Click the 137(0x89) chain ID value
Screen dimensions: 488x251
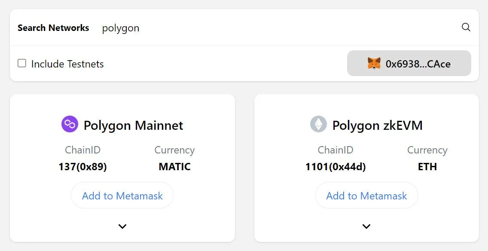[83, 167]
